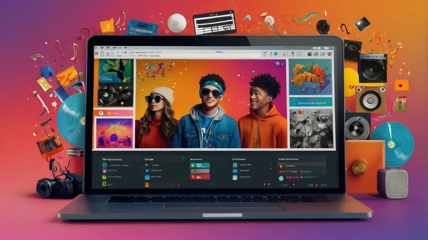This screenshot has height=240, width=428.
Task: Toggle the purple eye icon on the main photo
Action: [x=278, y=64]
